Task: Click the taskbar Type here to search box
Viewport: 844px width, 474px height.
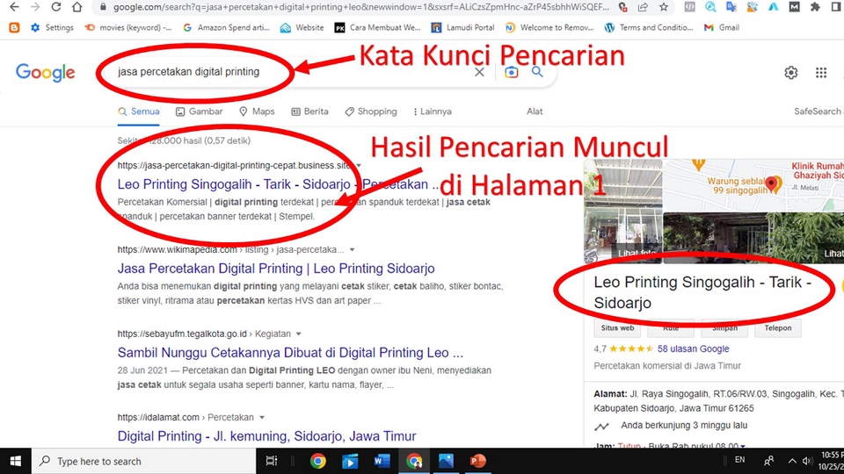Action: [143, 461]
